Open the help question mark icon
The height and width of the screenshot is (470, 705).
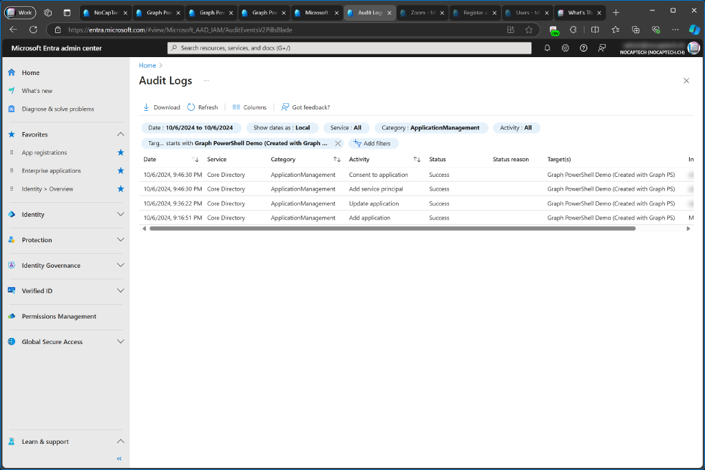pos(582,47)
